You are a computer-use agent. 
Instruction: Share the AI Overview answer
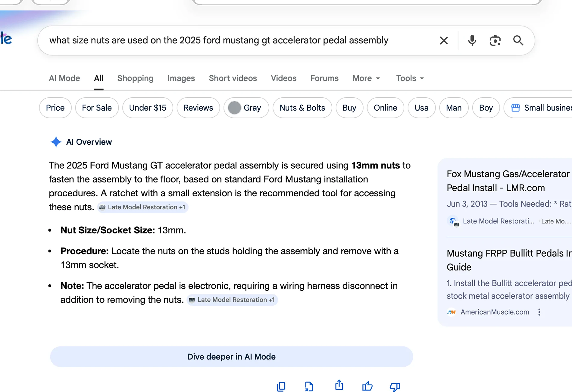(x=339, y=385)
